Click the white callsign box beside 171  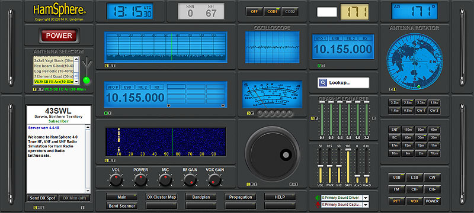pyautogui.click(x=327, y=12)
